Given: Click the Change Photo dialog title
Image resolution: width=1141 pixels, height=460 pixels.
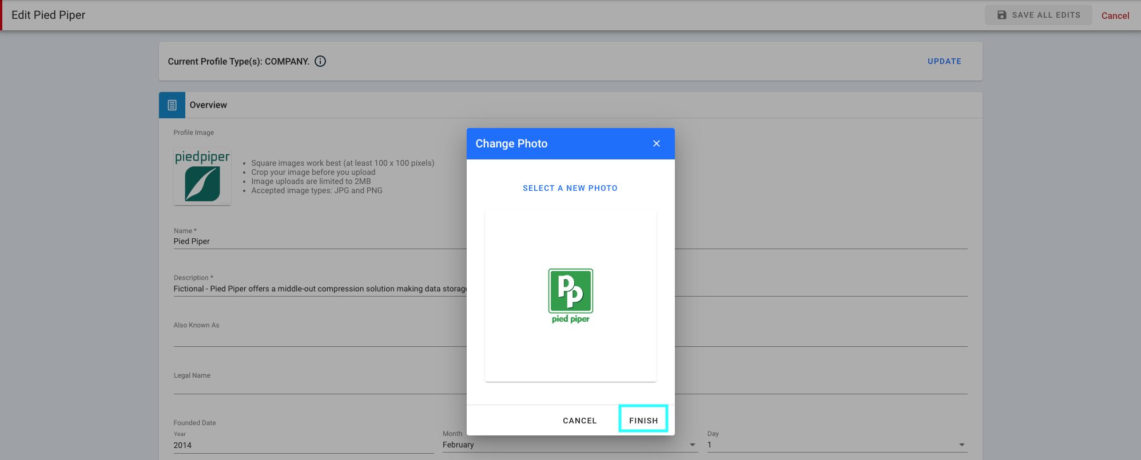Looking at the screenshot, I should (511, 143).
